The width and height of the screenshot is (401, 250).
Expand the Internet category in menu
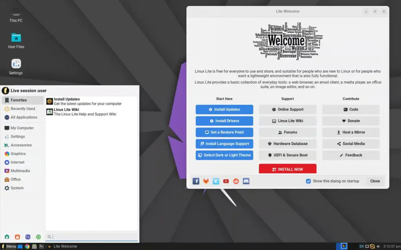17,162
